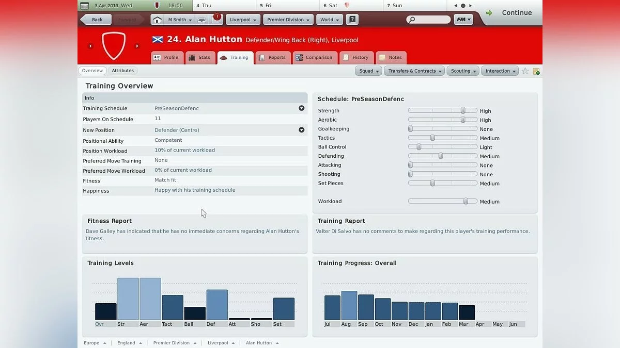Image resolution: width=620 pixels, height=348 pixels.
Task: Select the Attributes sub-tab
Action: click(x=123, y=71)
